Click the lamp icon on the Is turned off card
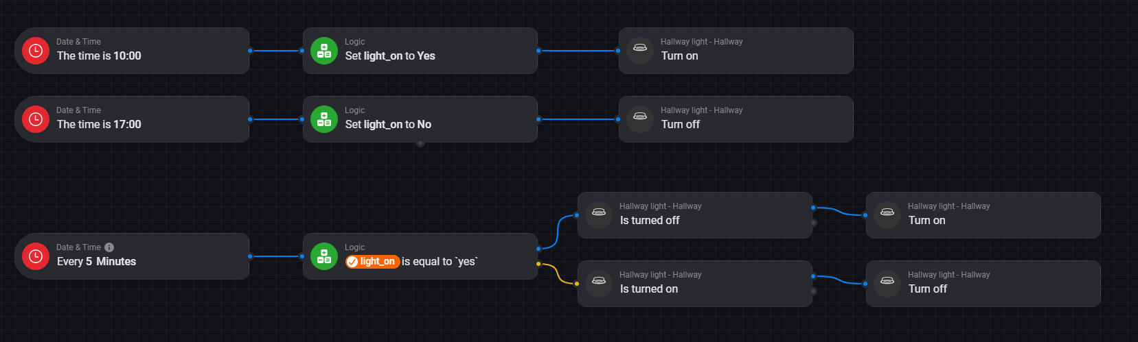The width and height of the screenshot is (1138, 342). pos(599,215)
